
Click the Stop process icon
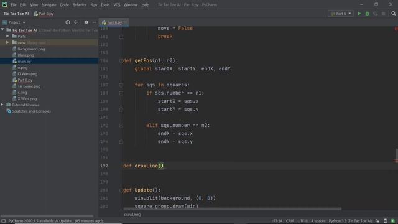pyautogui.click(x=383, y=14)
